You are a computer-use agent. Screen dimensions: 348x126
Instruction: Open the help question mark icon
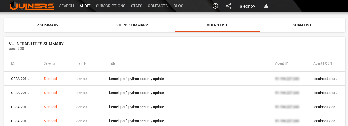pyautogui.click(x=215, y=6)
